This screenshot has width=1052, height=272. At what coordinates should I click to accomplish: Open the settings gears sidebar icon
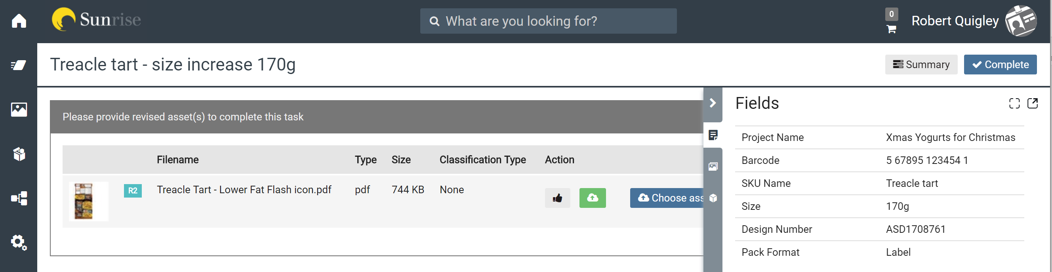[19, 242]
